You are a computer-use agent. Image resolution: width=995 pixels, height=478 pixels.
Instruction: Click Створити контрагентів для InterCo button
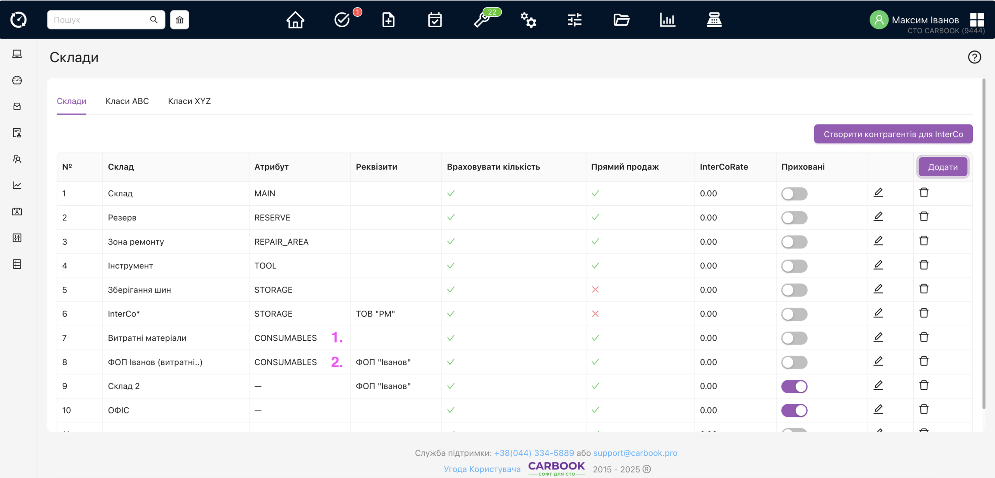(x=893, y=134)
